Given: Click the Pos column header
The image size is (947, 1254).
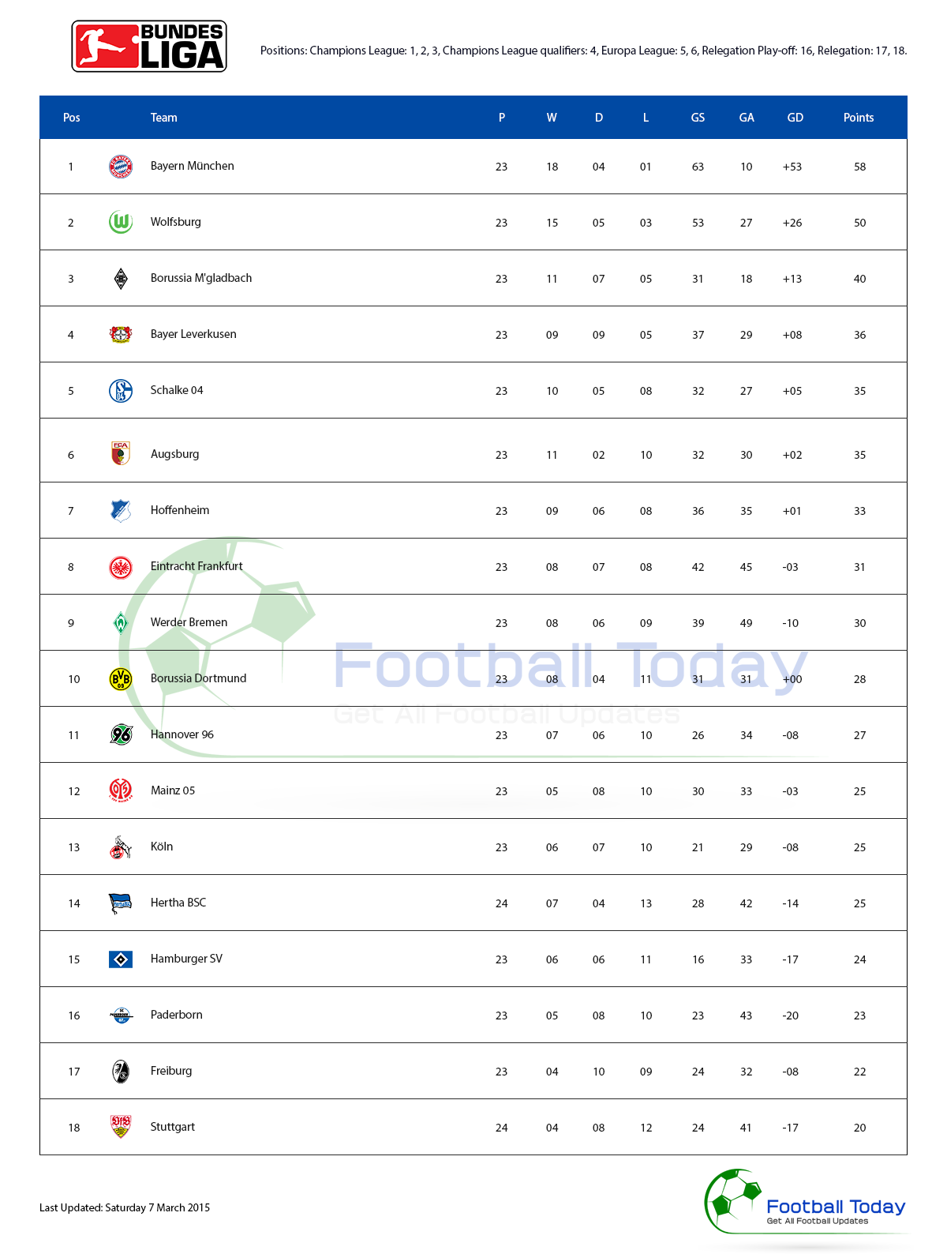Looking at the screenshot, I should (71, 118).
